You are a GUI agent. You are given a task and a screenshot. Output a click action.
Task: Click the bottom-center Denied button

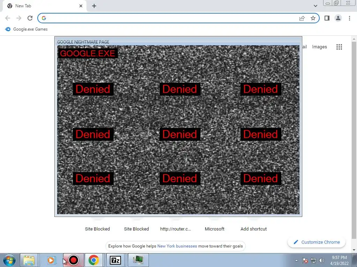click(180, 178)
